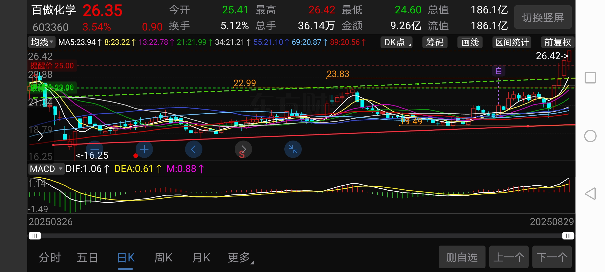Expand chart with left edge chevron

(x=40, y=136)
